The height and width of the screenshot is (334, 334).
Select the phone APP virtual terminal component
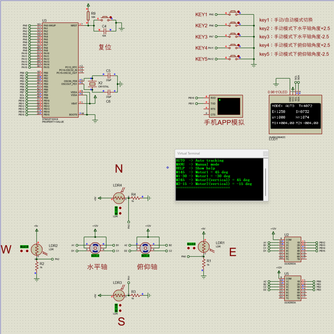(x=226, y=106)
